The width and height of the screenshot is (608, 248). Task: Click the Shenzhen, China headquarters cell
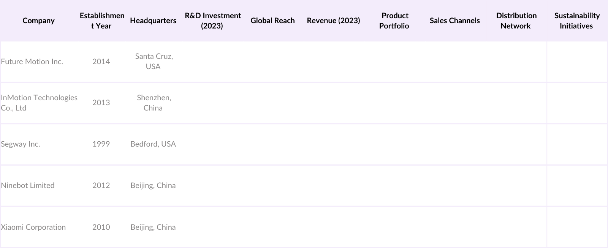tap(154, 103)
